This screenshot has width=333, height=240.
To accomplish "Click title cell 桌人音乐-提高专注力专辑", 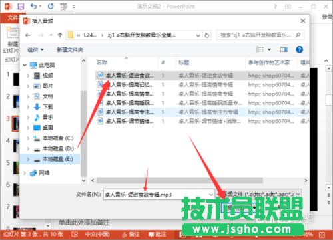I will pyautogui.click(x=208, y=112).
